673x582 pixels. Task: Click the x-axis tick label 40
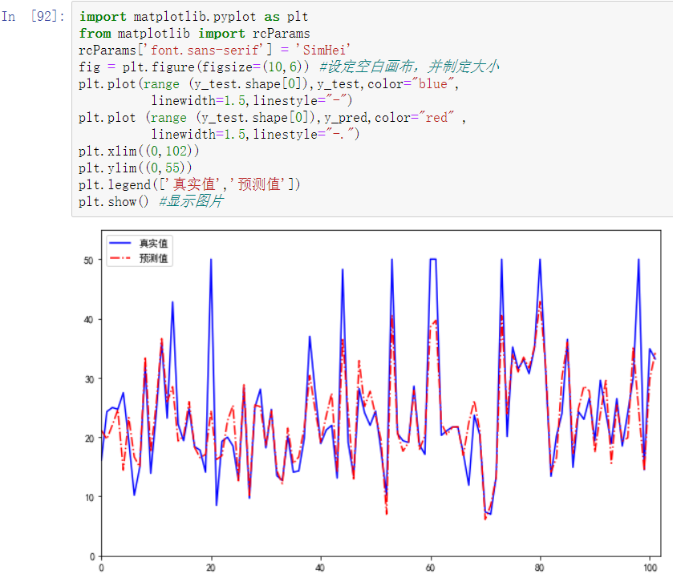tap(320, 568)
